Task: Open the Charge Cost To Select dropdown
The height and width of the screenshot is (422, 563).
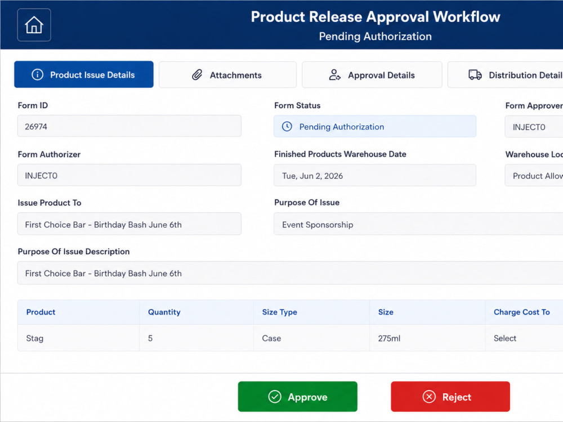Action: point(524,338)
